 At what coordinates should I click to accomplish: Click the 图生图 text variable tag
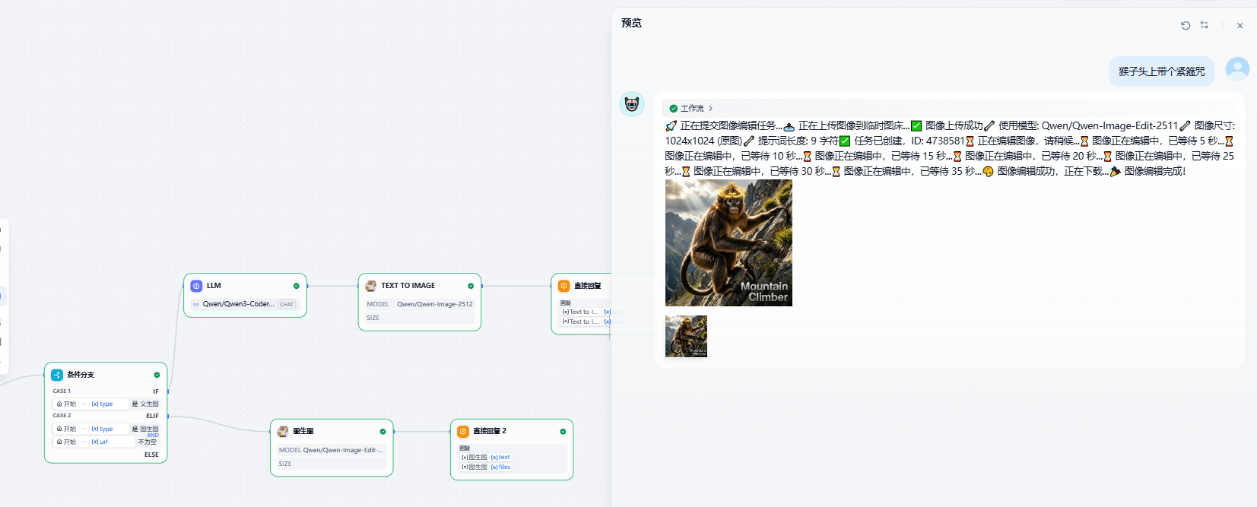click(x=486, y=458)
